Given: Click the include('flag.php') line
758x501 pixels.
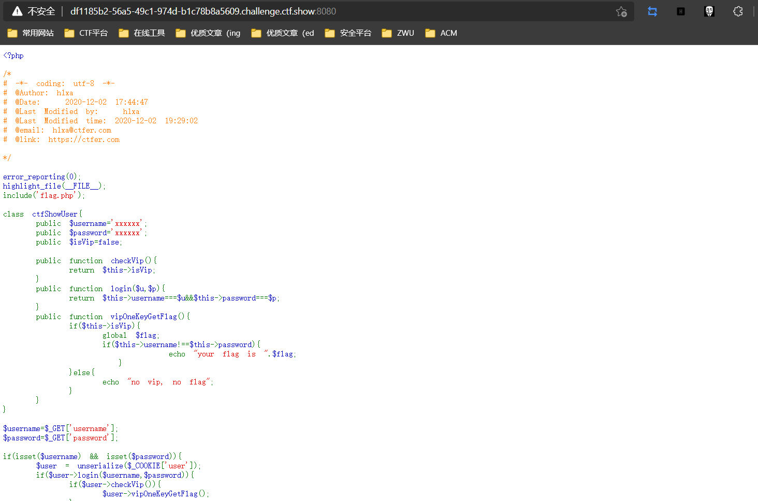Looking at the screenshot, I should click(x=44, y=195).
